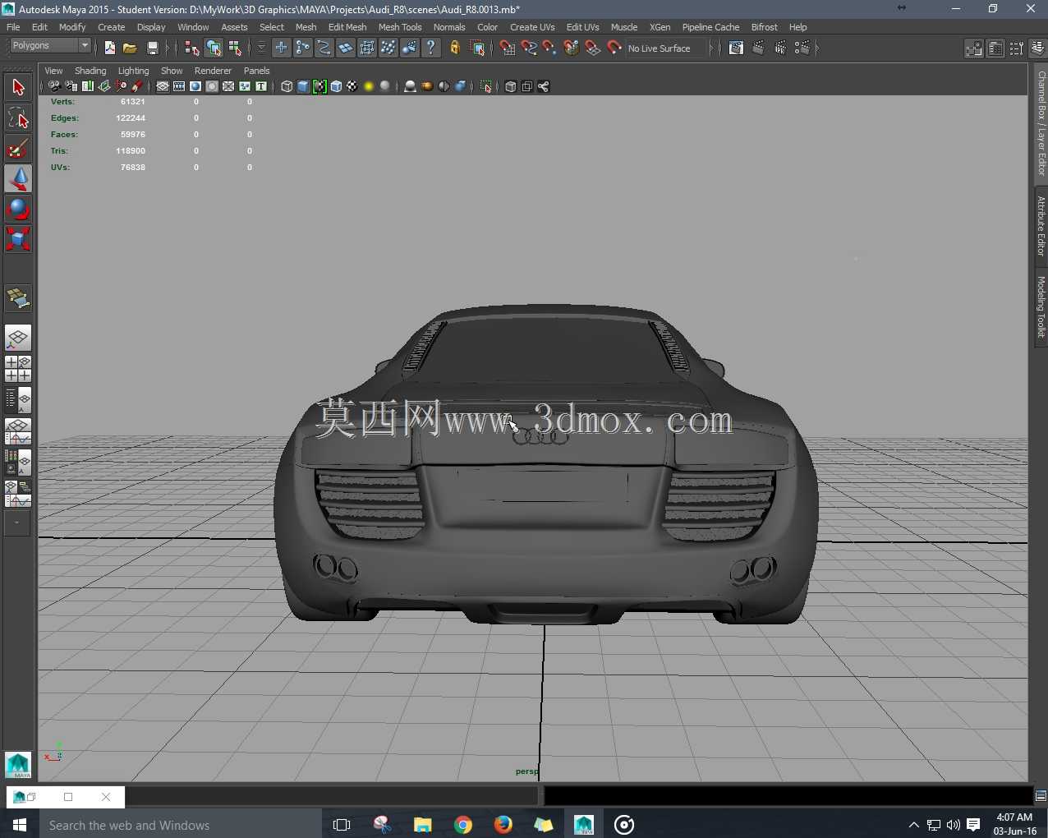The height and width of the screenshot is (838, 1048).
Task: Create a new scene
Action: pos(110,48)
